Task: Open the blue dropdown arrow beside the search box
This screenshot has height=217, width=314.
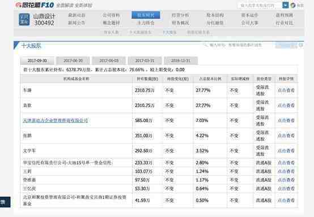Action: click(285, 5)
